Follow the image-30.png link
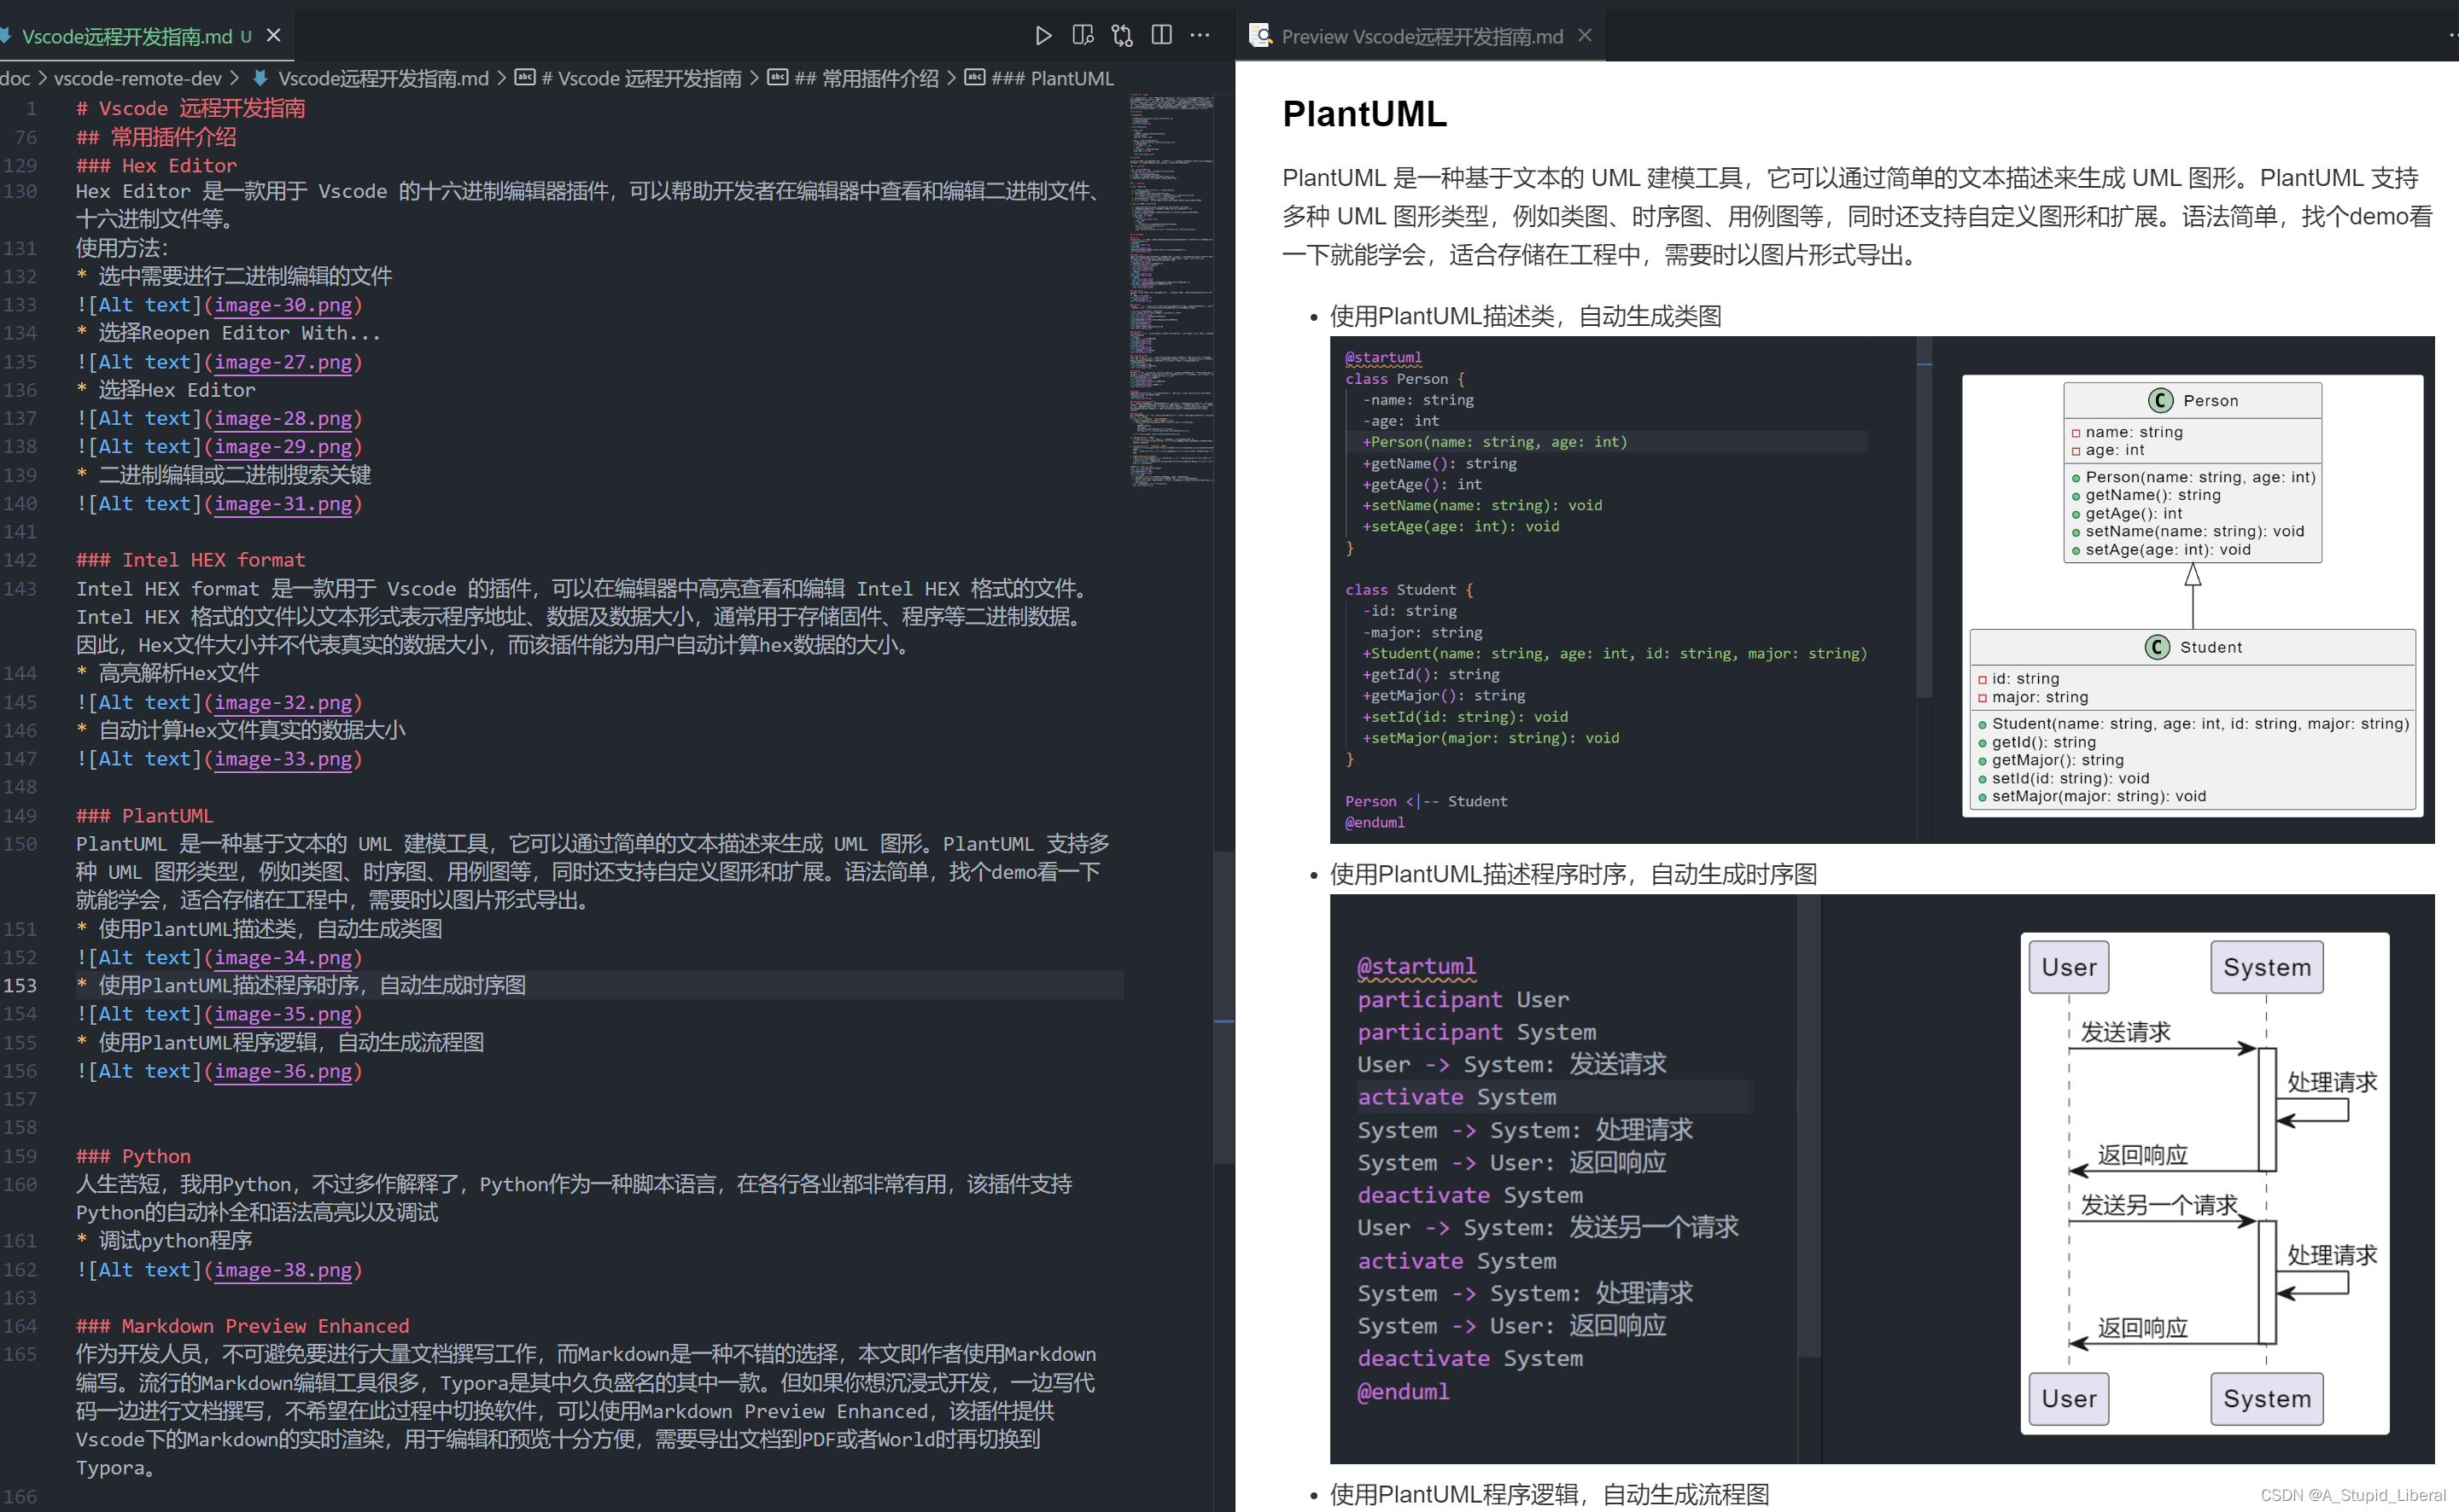Image resolution: width=2459 pixels, height=1512 pixels. pos(283,305)
